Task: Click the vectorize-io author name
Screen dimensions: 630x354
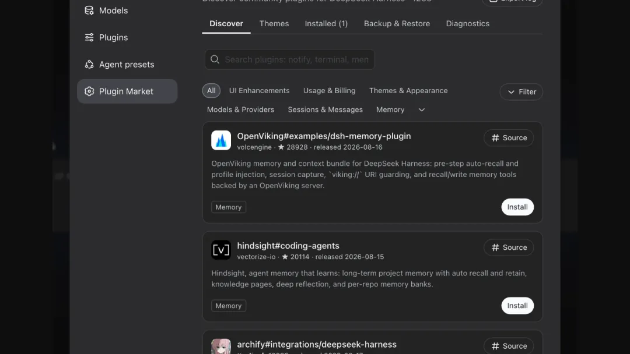Action: [x=256, y=257]
